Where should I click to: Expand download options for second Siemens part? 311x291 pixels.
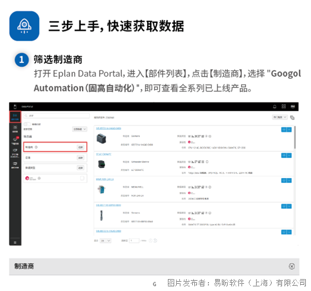coord(289,207)
